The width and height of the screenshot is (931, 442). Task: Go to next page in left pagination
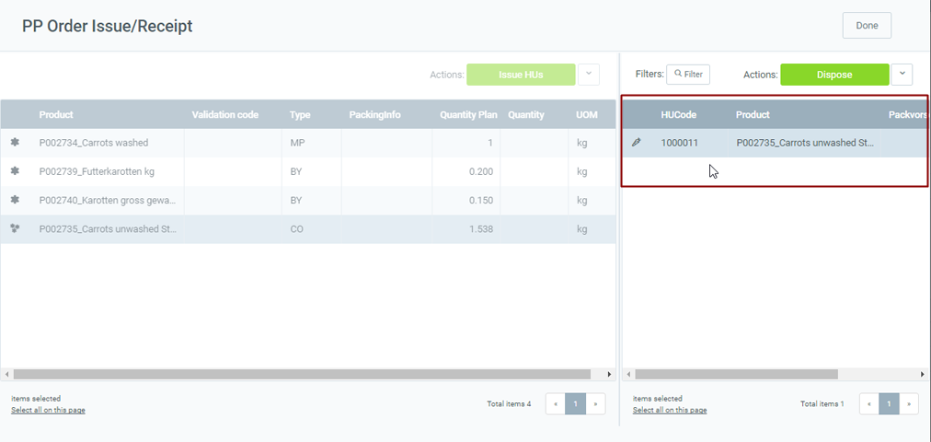[595, 404]
